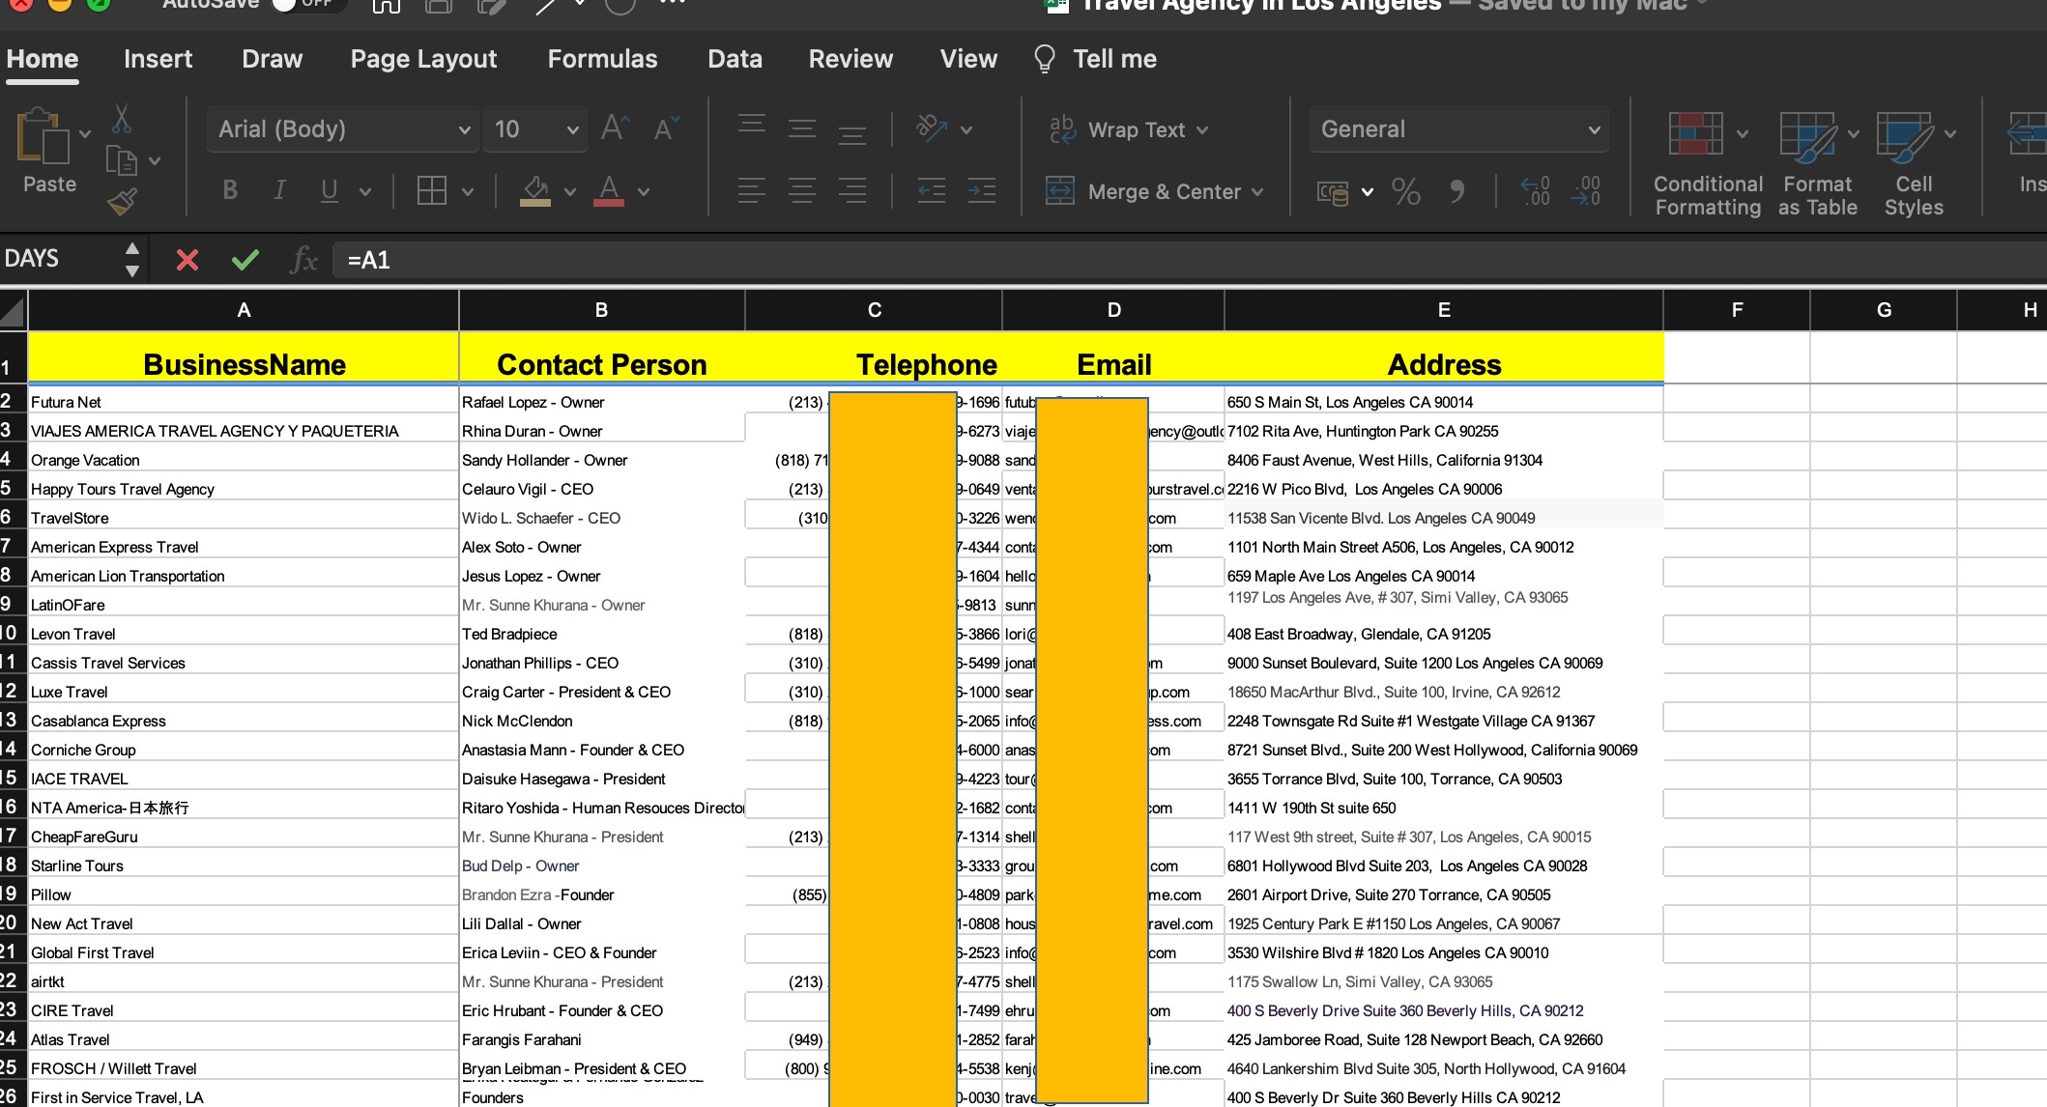The height and width of the screenshot is (1107, 2047).
Task: Select cell Jonathan Phillips - CEO
Action: point(601,663)
